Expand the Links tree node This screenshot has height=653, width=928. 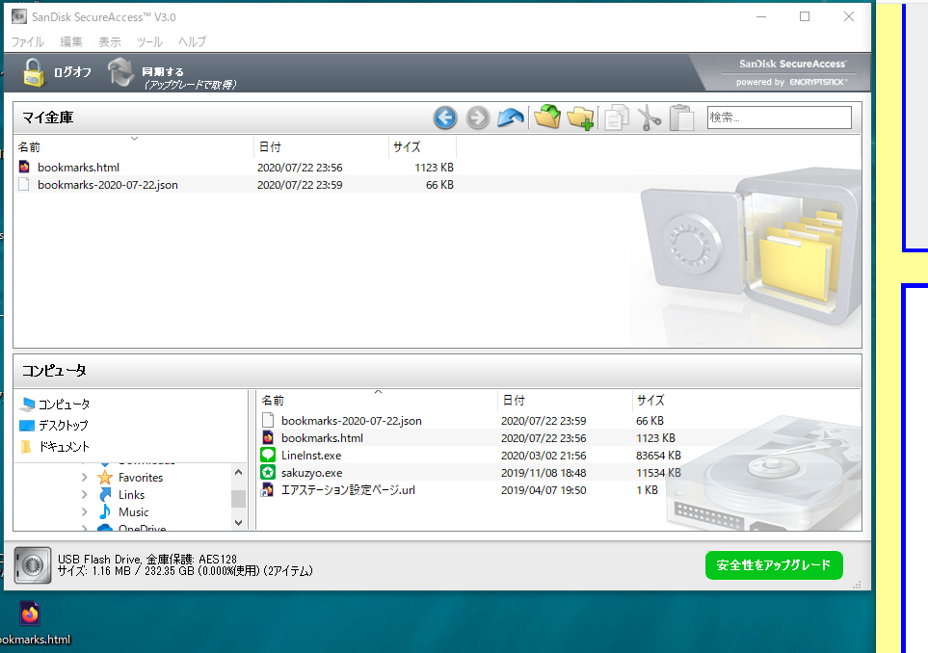pos(84,494)
